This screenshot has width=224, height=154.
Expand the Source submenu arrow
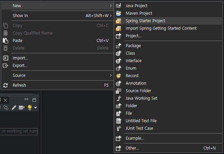[x=111, y=75]
